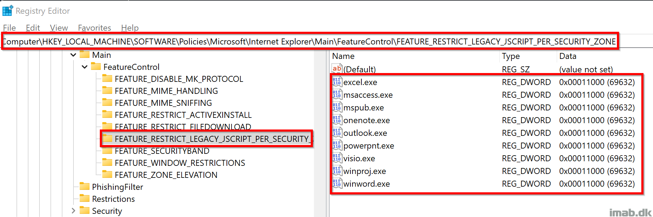Click the Registry Editor app icon
Image resolution: width=653 pixels, height=217 pixels.
(7, 11)
